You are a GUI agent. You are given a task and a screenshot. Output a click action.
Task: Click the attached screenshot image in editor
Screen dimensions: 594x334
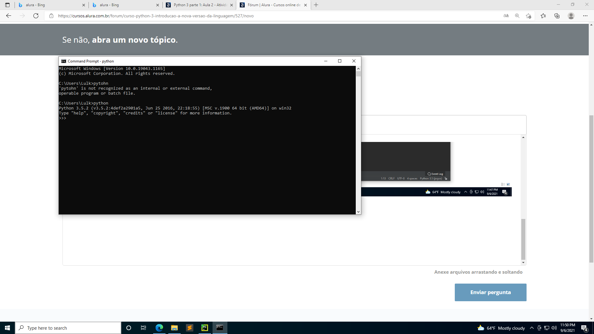click(436, 169)
